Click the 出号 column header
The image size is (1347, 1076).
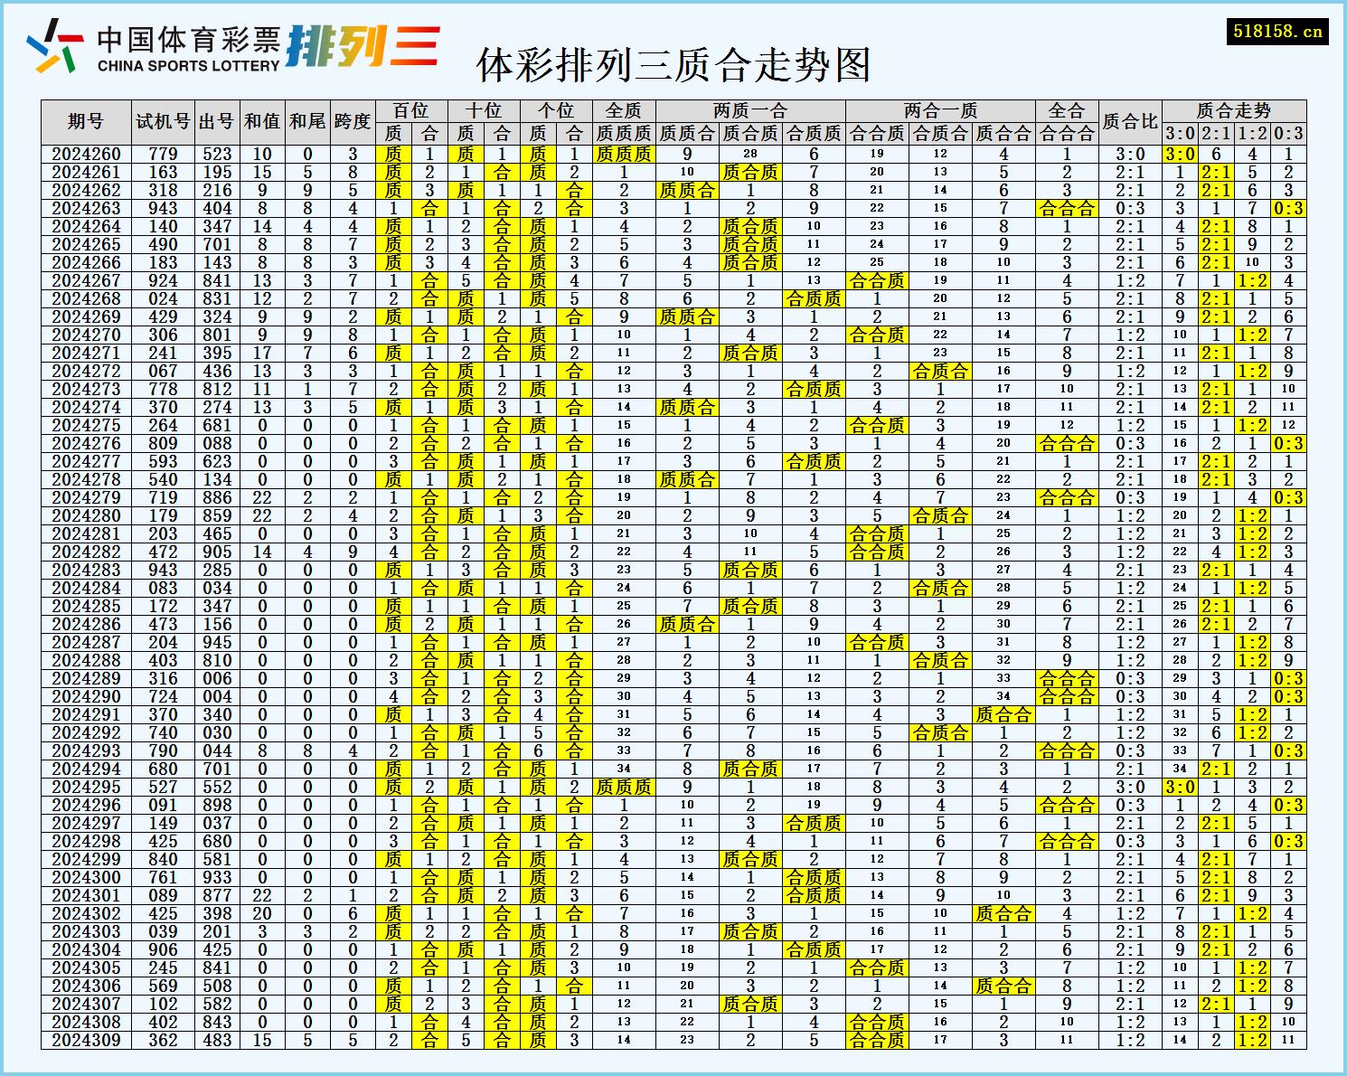(x=217, y=121)
